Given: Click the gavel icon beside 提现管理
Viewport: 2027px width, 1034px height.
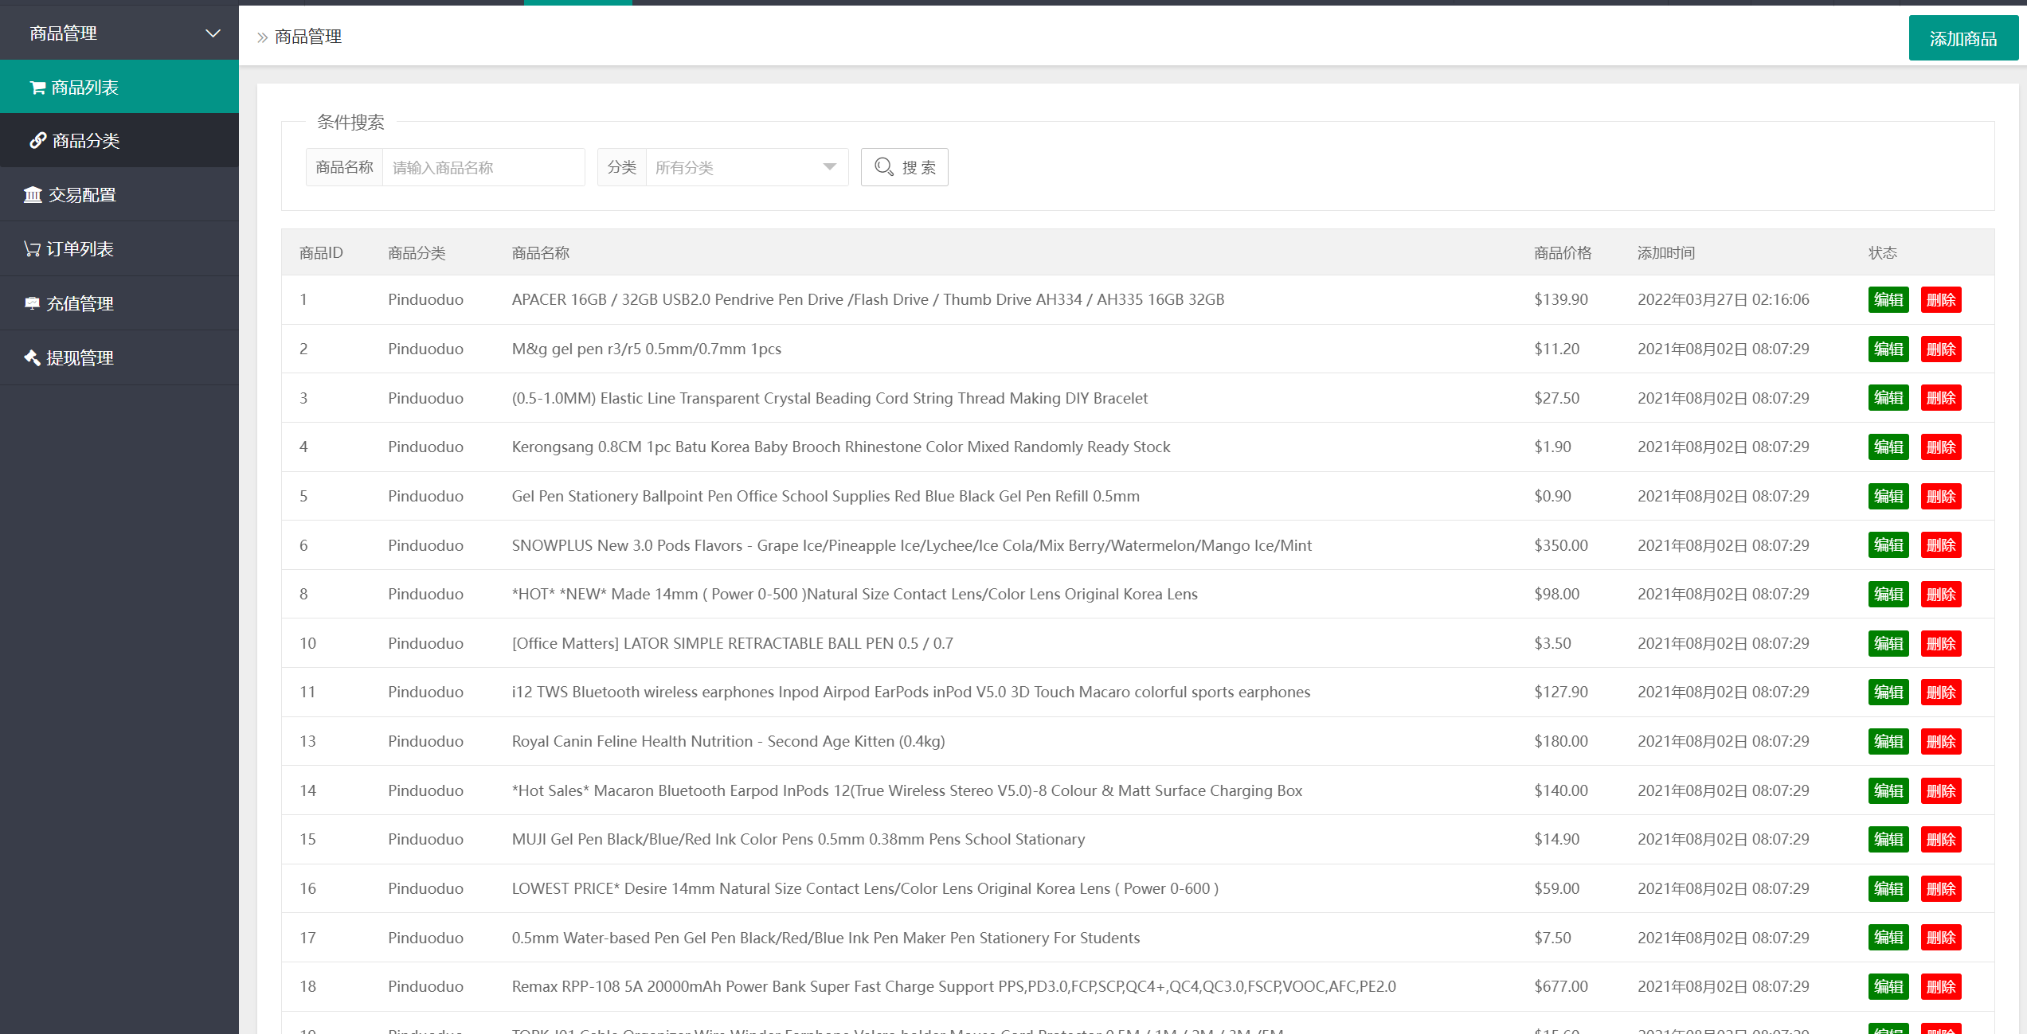Looking at the screenshot, I should pos(32,358).
